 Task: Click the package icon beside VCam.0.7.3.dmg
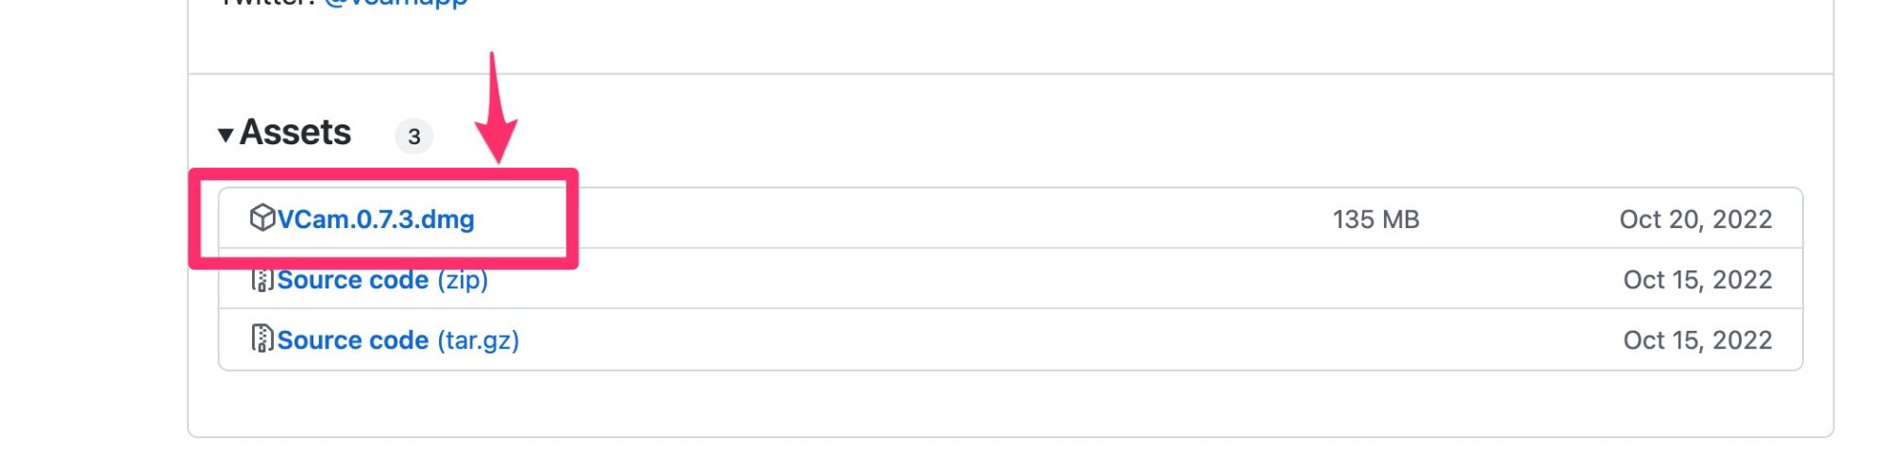point(261,218)
